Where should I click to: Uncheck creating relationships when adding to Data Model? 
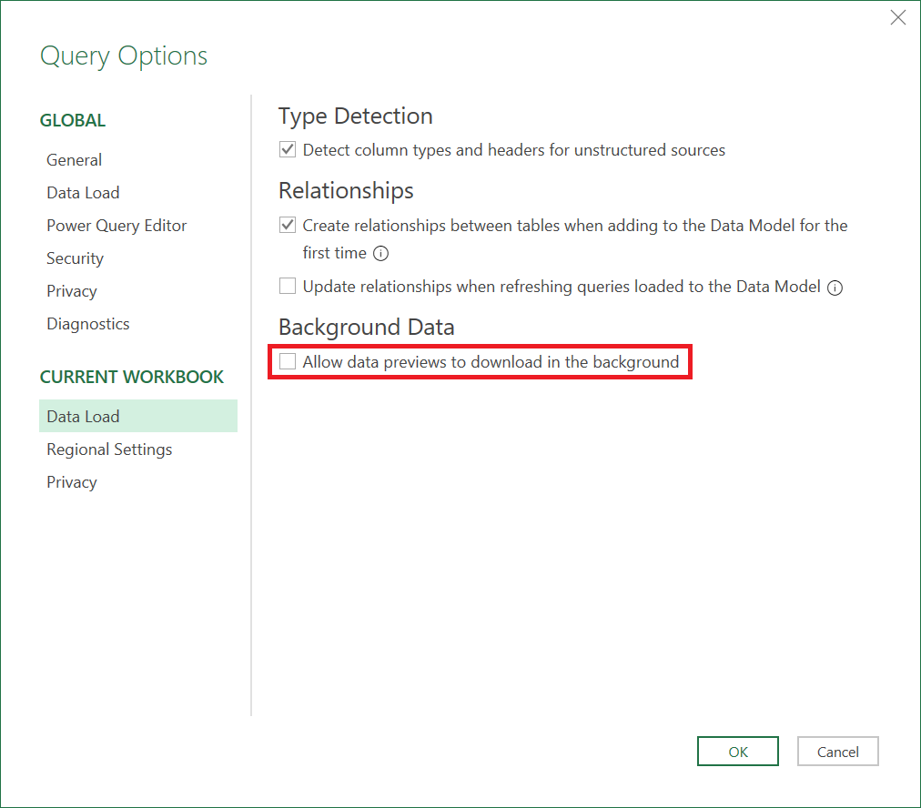(288, 225)
